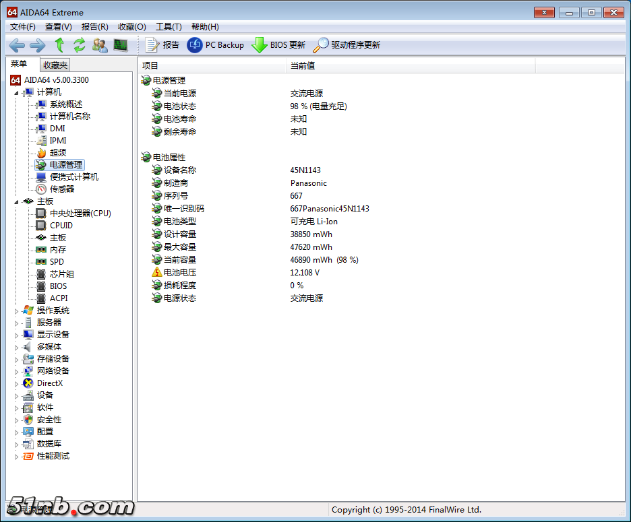Collapse the 主板 tree node

coord(17,201)
